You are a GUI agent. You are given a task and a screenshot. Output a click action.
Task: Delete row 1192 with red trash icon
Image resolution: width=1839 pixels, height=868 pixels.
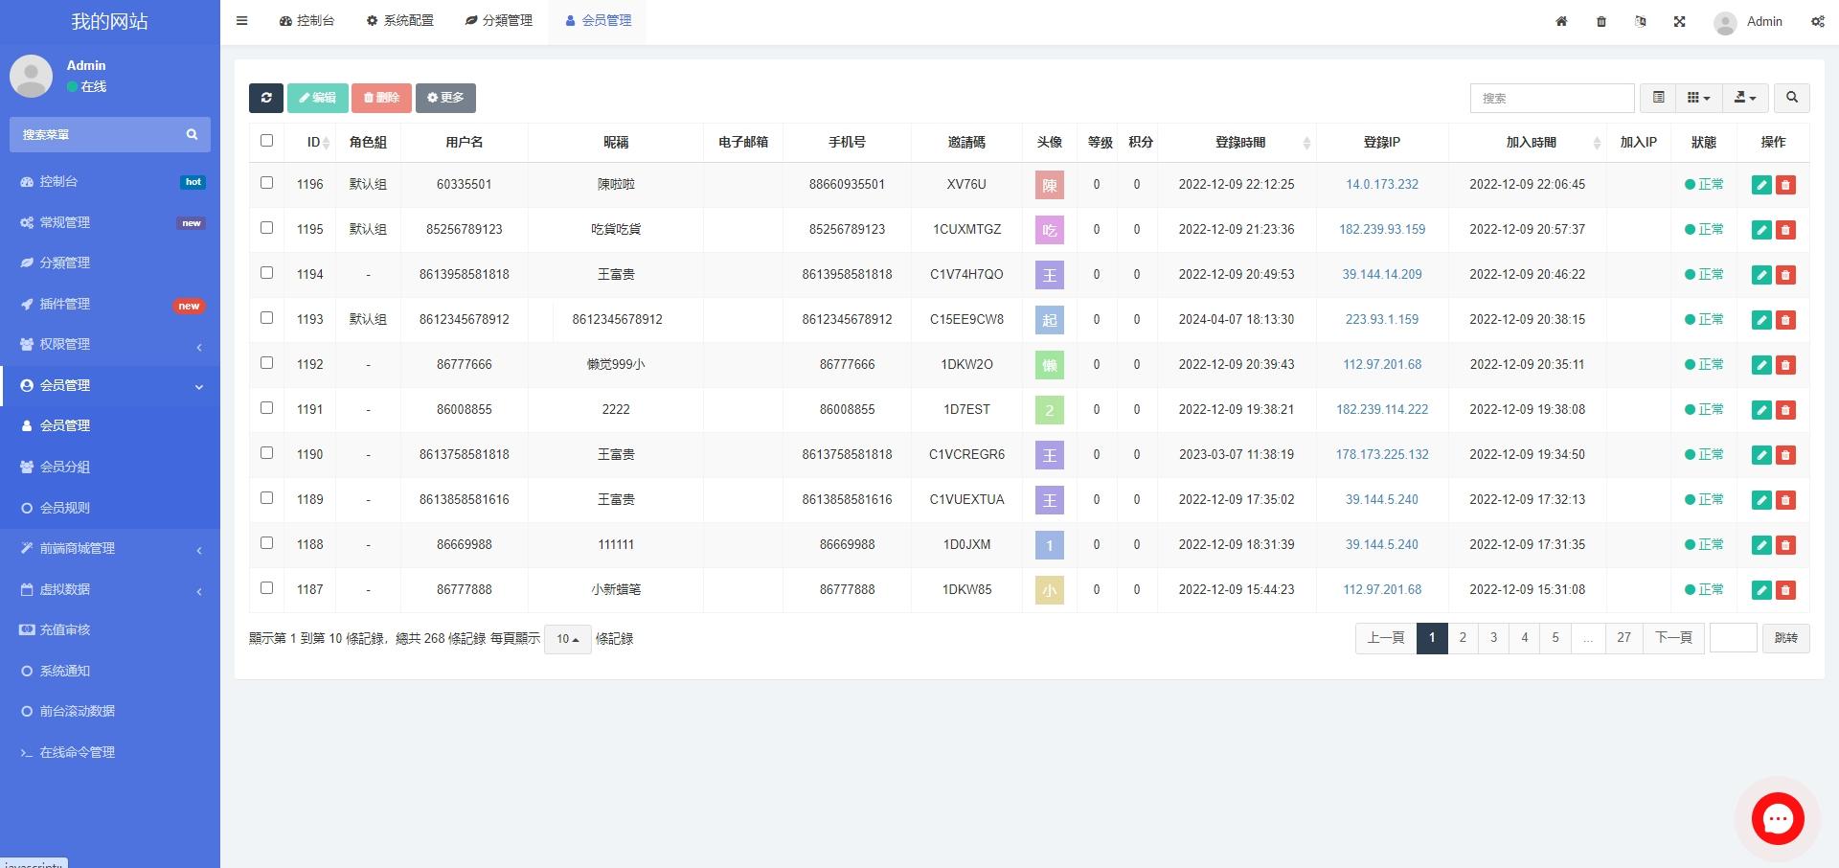(1785, 365)
